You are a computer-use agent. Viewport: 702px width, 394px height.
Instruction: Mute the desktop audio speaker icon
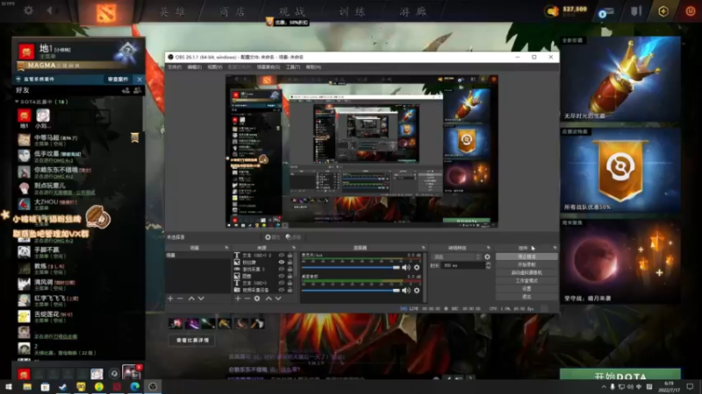pos(405,291)
